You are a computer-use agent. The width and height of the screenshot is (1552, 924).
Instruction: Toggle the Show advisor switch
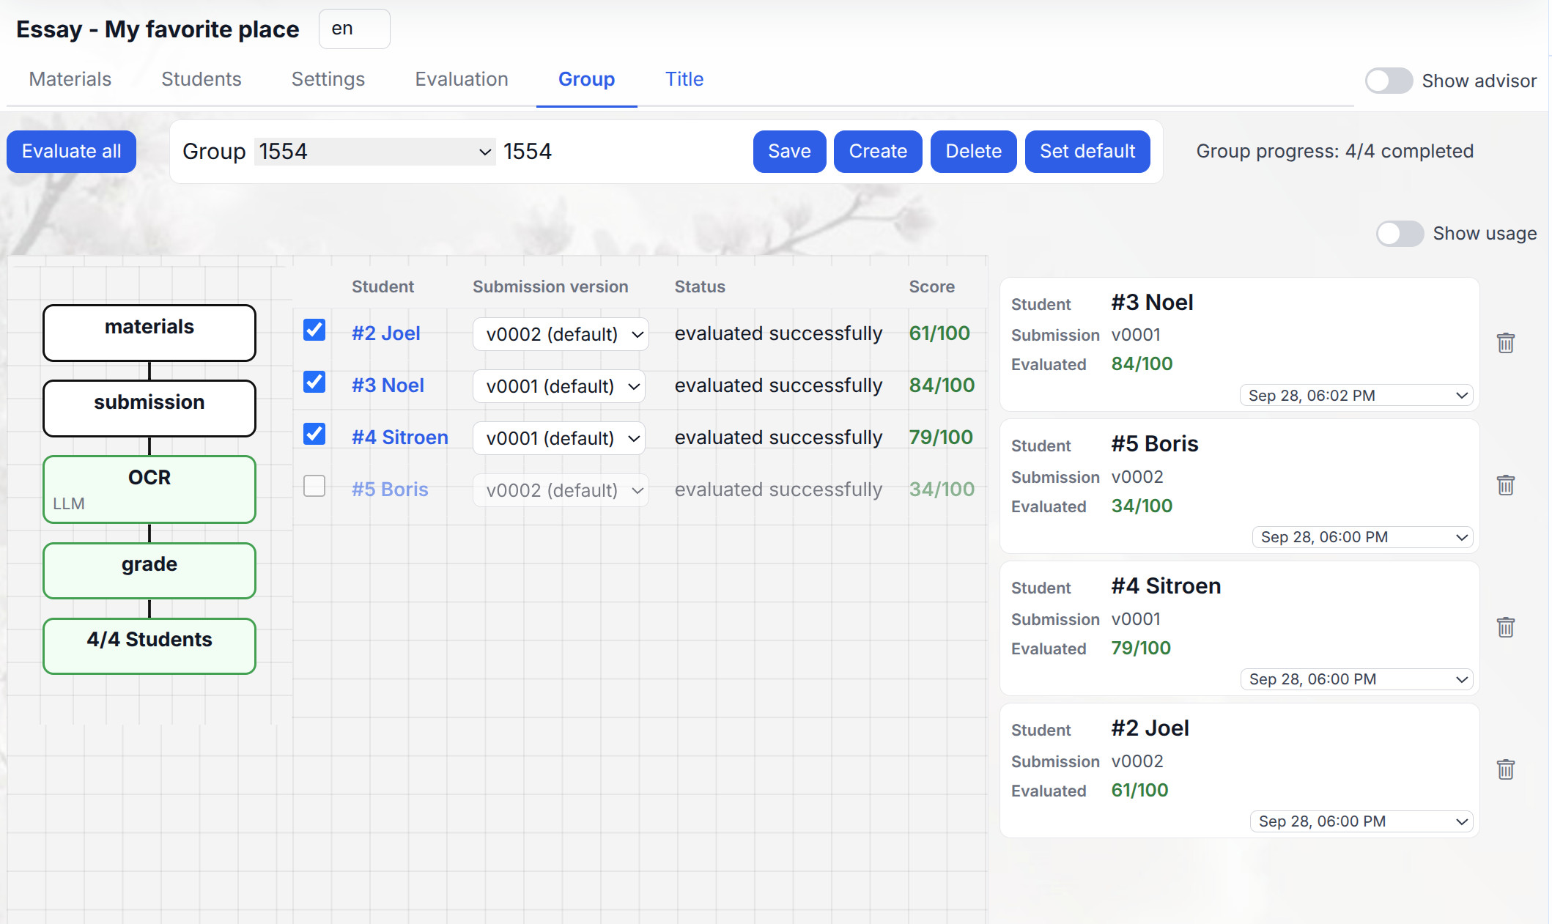[1389, 81]
